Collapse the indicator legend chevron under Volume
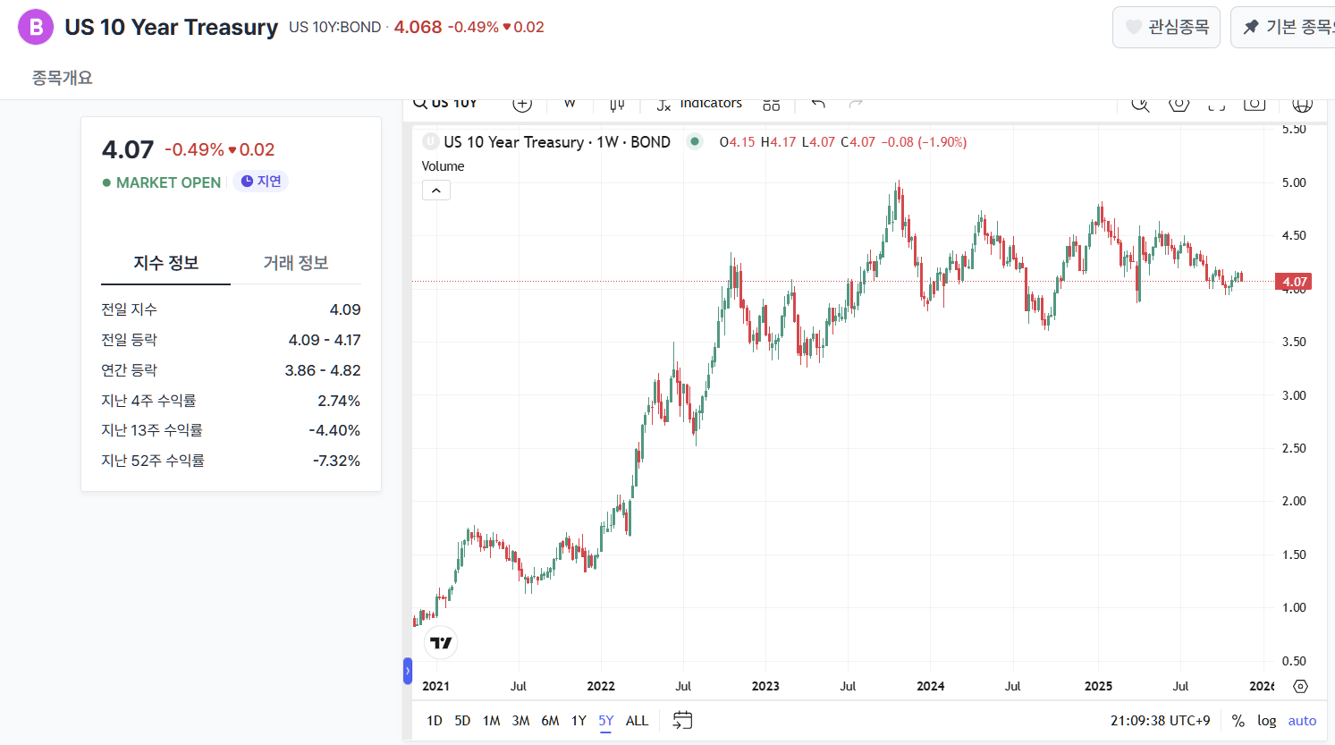 [436, 190]
